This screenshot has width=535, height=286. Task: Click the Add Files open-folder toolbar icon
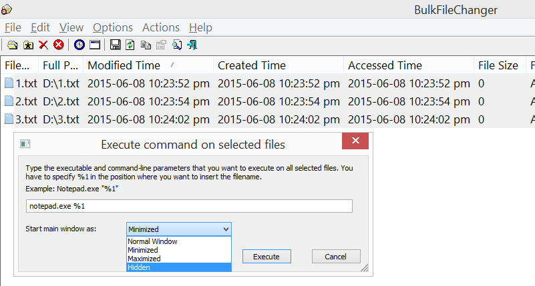[x=13, y=45]
